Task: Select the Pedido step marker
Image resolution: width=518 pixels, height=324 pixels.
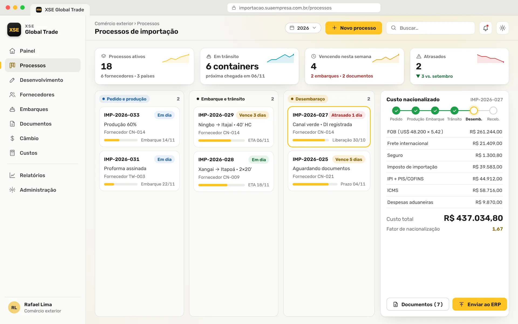Action: [x=396, y=110]
